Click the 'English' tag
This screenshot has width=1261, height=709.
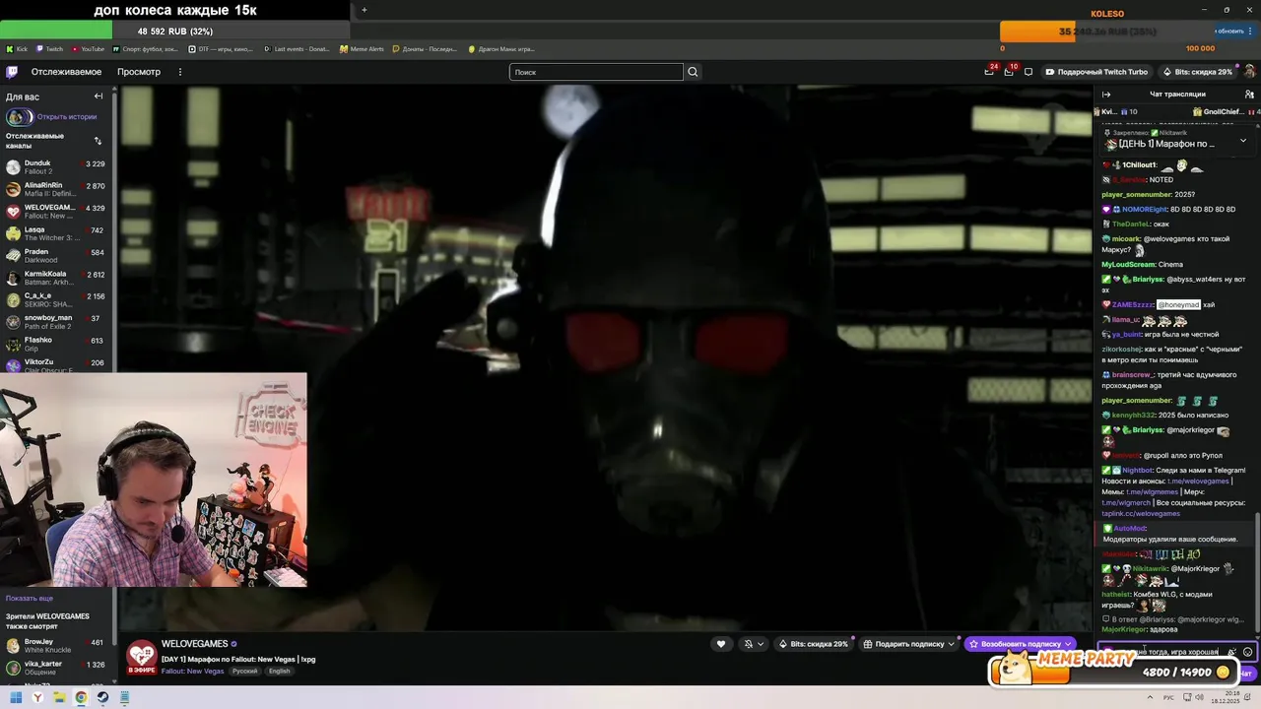pyautogui.click(x=280, y=671)
